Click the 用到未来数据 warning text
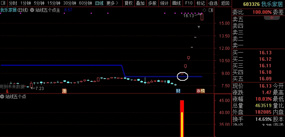Viewport: 285px width, 137px height. [12, 87]
